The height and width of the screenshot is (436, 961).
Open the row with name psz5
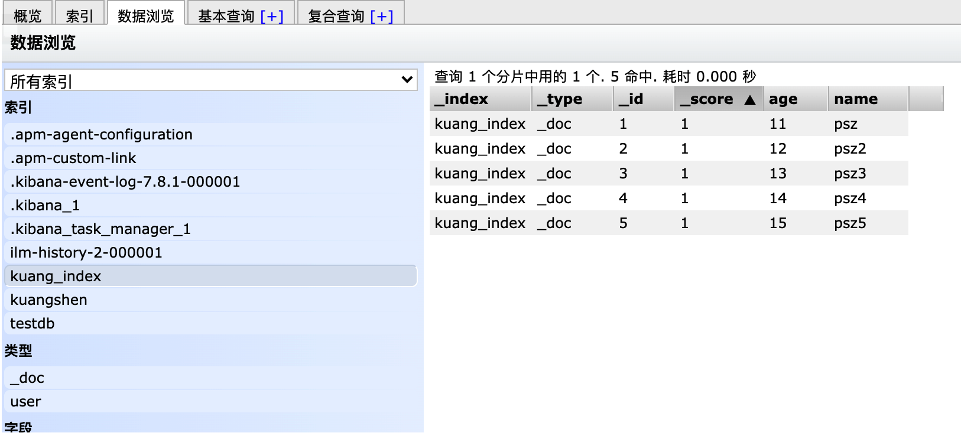tap(669, 223)
